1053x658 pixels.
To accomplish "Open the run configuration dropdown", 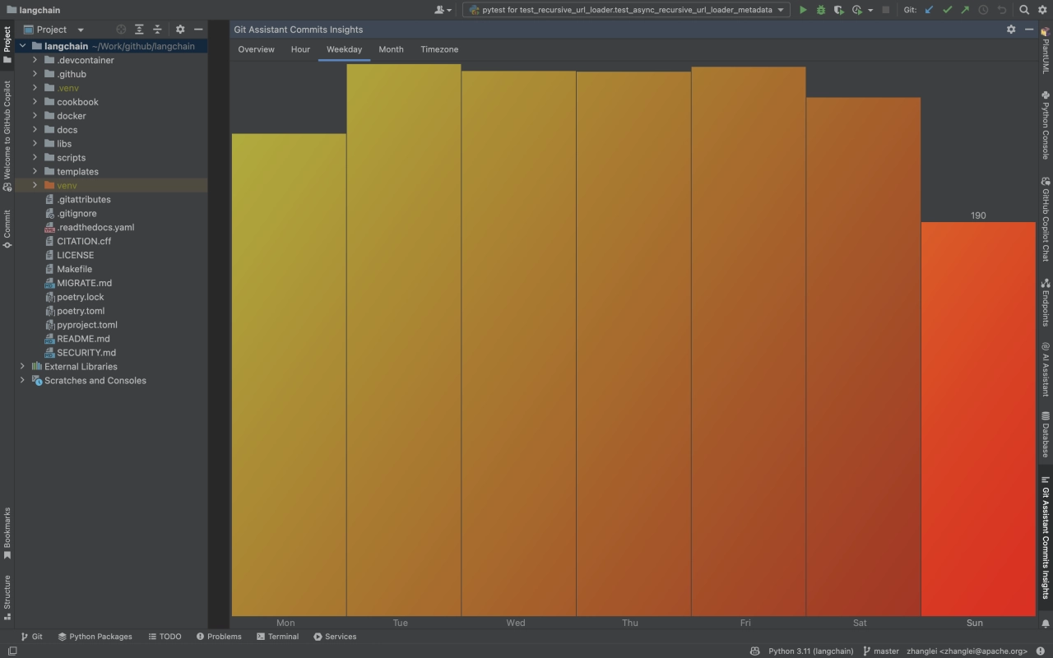I will (x=625, y=10).
